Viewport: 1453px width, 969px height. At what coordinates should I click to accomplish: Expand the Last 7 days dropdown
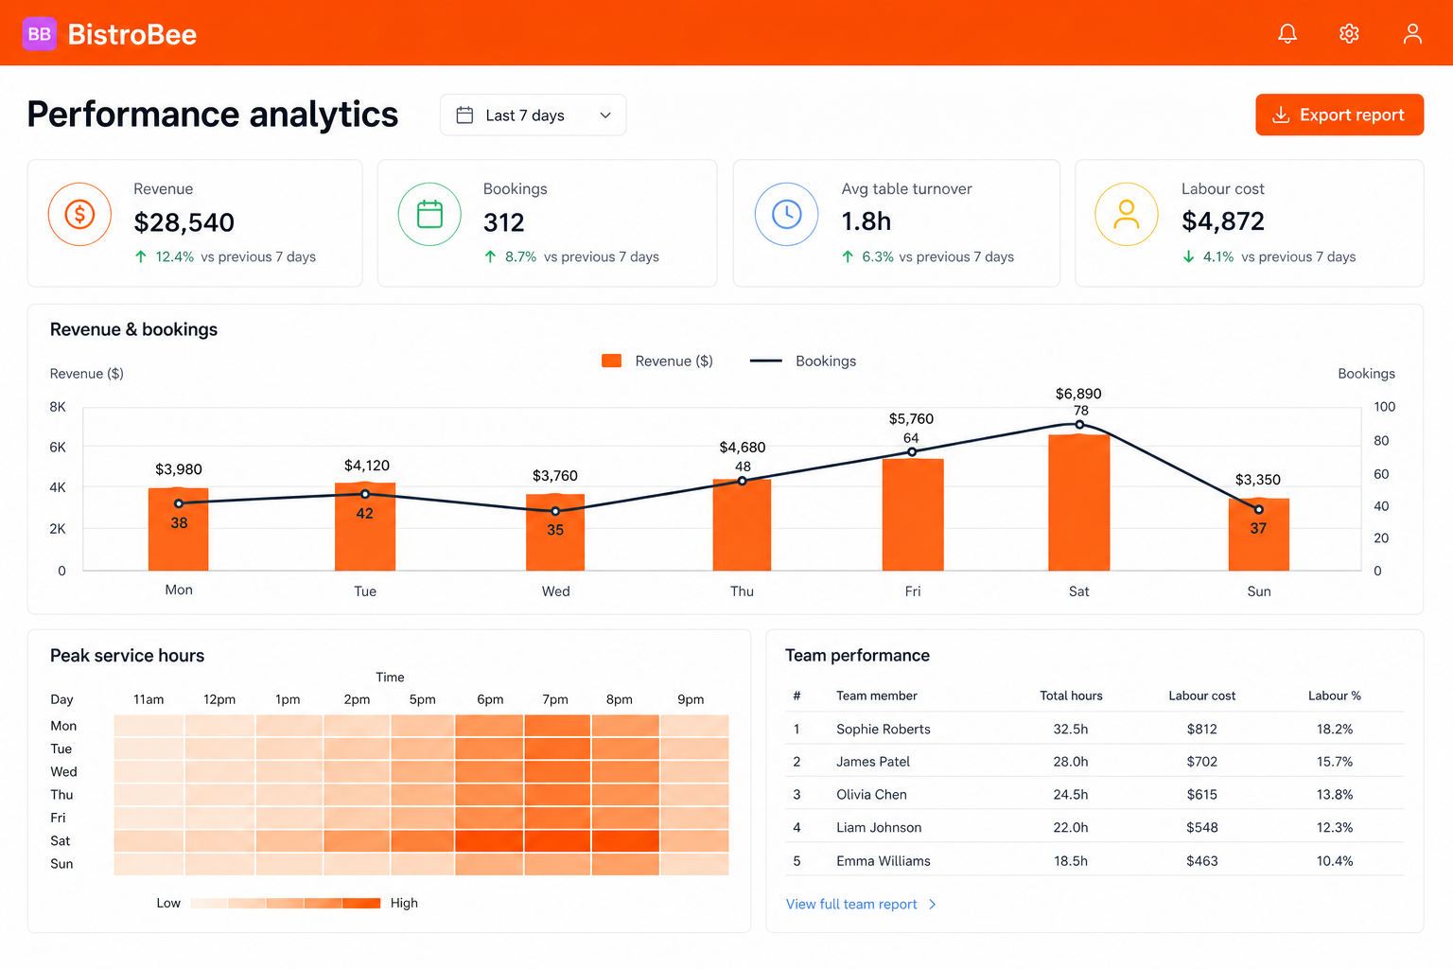[533, 115]
